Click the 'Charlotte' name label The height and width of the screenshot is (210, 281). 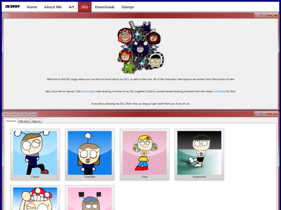point(90,177)
